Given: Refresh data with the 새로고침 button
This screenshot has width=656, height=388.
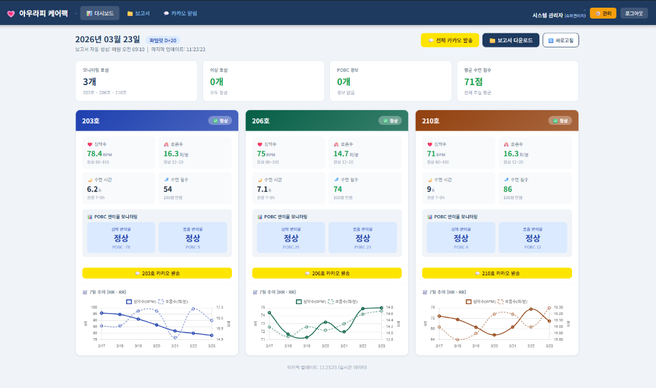Looking at the screenshot, I should [x=561, y=40].
